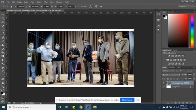Add Vibrance adjustment triangle icon
Image resolution: width=196 pixels, height=110 pixels.
tap(183, 56)
